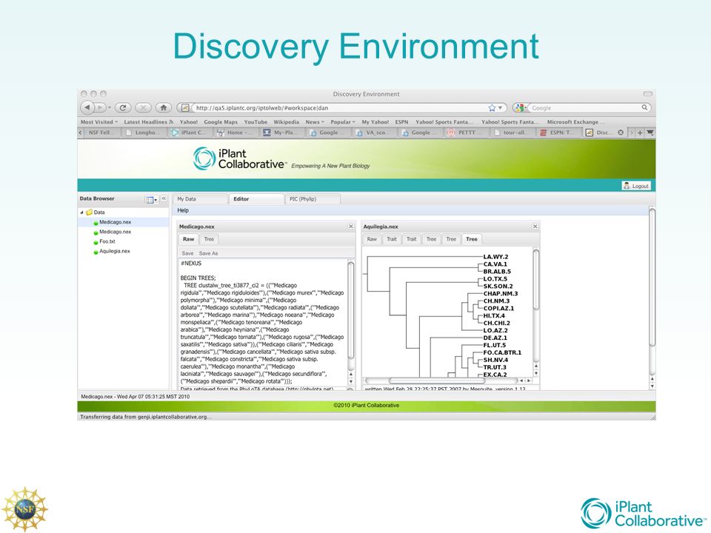Open the back/forward history dropdown arrow
Viewport: 711px width, 533px height.
tap(110, 108)
